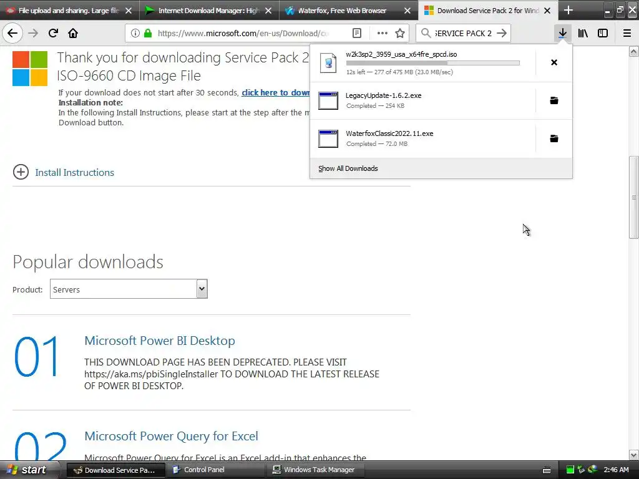Viewport: 639px width, 479px height.
Task: Click the 'Popular downloads' heading
Action: (87, 261)
